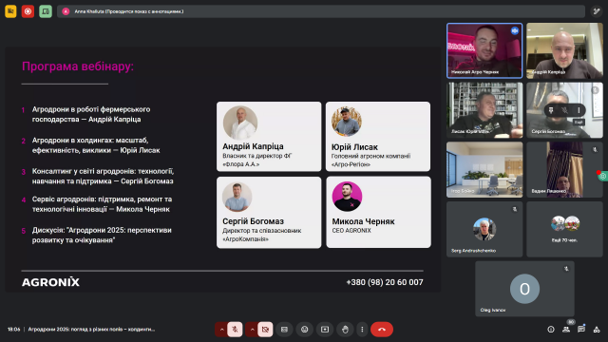Open the meeting details info icon
The height and width of the screenshot is (342, 608).
point(551,330)
